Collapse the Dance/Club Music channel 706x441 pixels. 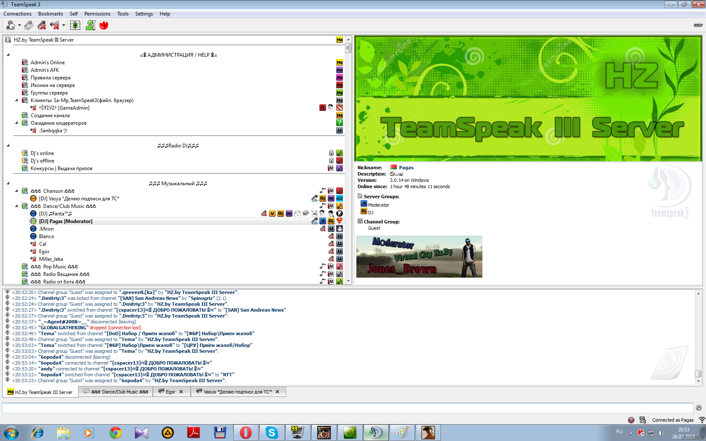coord(16,206)
